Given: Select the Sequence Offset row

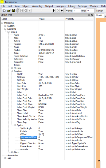Looking at the screenshot, I should tap(29, 137).
